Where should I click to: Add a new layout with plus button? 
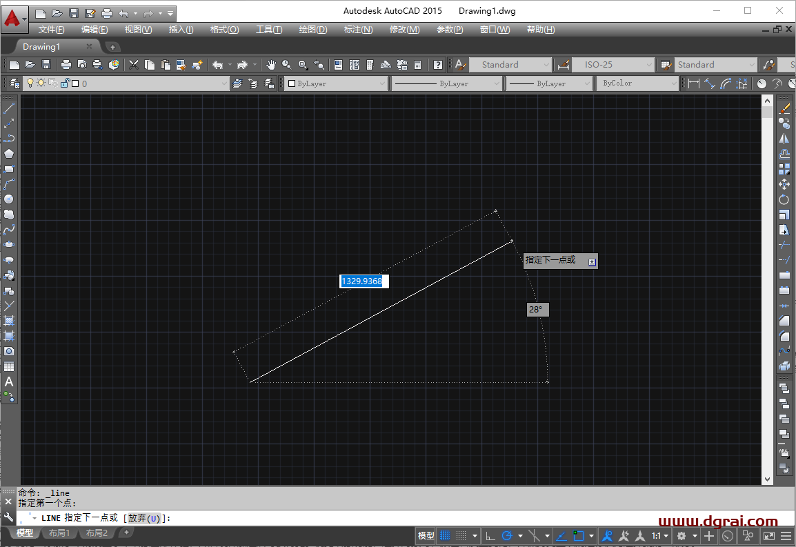coord(126,533)
